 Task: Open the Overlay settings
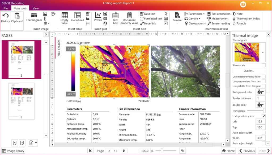(249, 70)
